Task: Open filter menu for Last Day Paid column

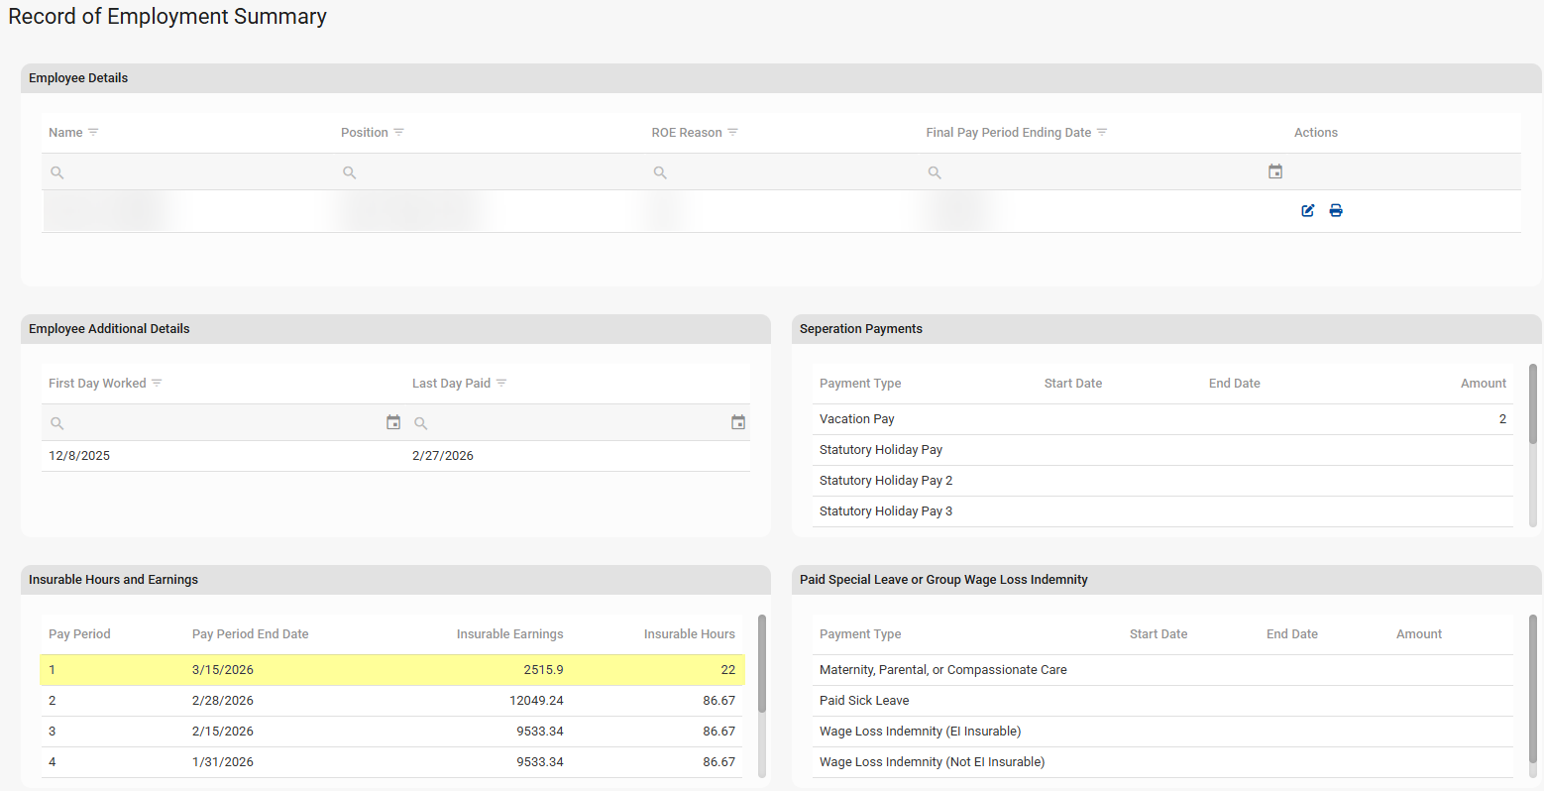Action: coord(501,383)
